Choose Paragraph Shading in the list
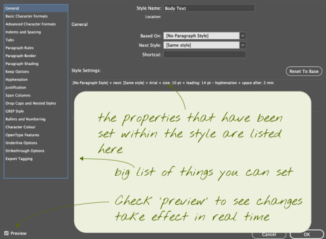This screenshot has width=326, height=239. pyautogui.click(x=22, y=64)
